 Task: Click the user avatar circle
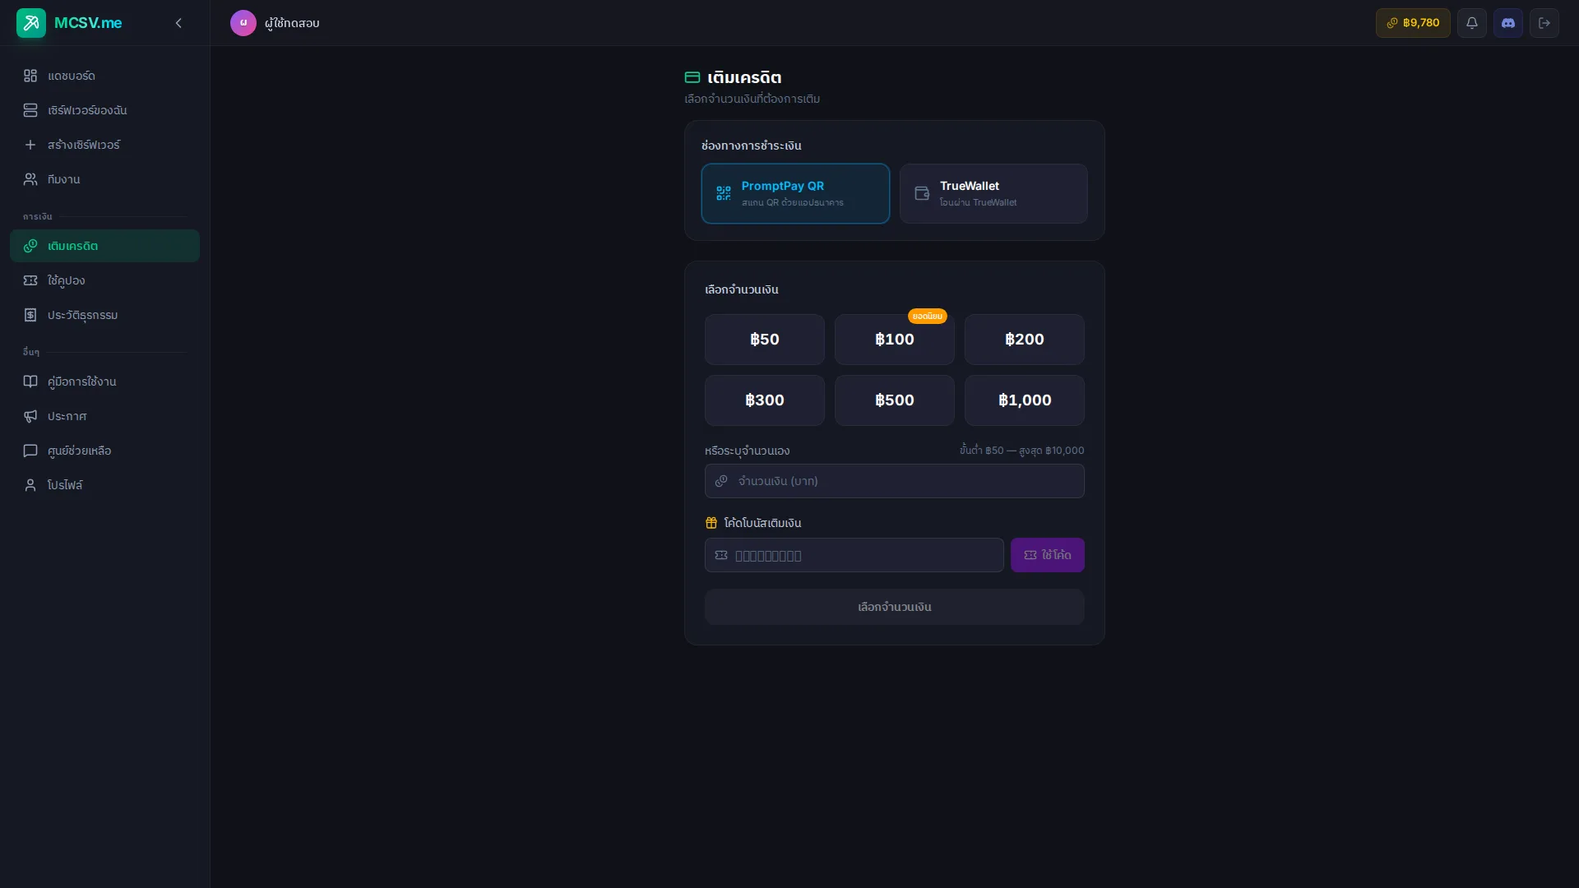pyautogui.click(x=243, y=23)
